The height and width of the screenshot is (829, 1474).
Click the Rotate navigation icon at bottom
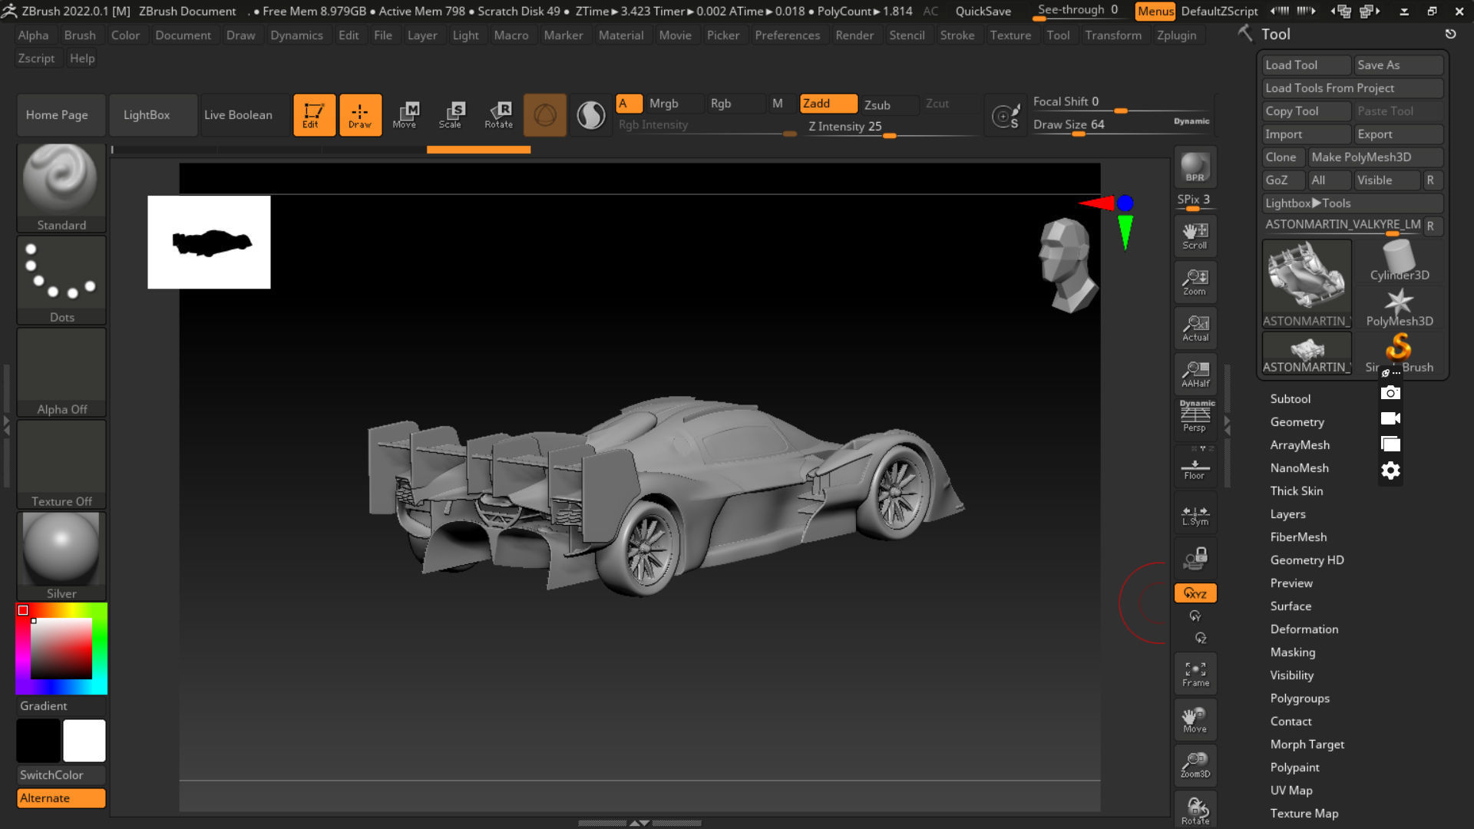1195,810
